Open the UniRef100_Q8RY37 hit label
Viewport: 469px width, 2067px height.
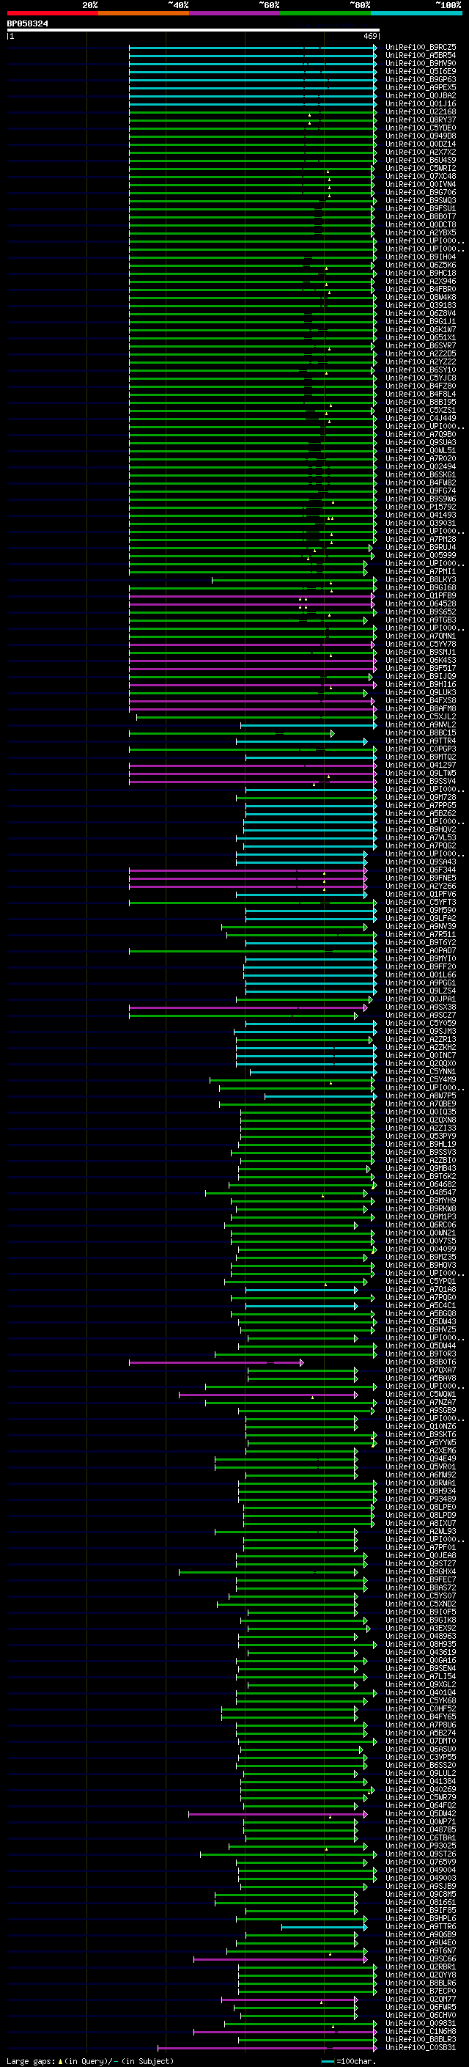coord(420,120)
